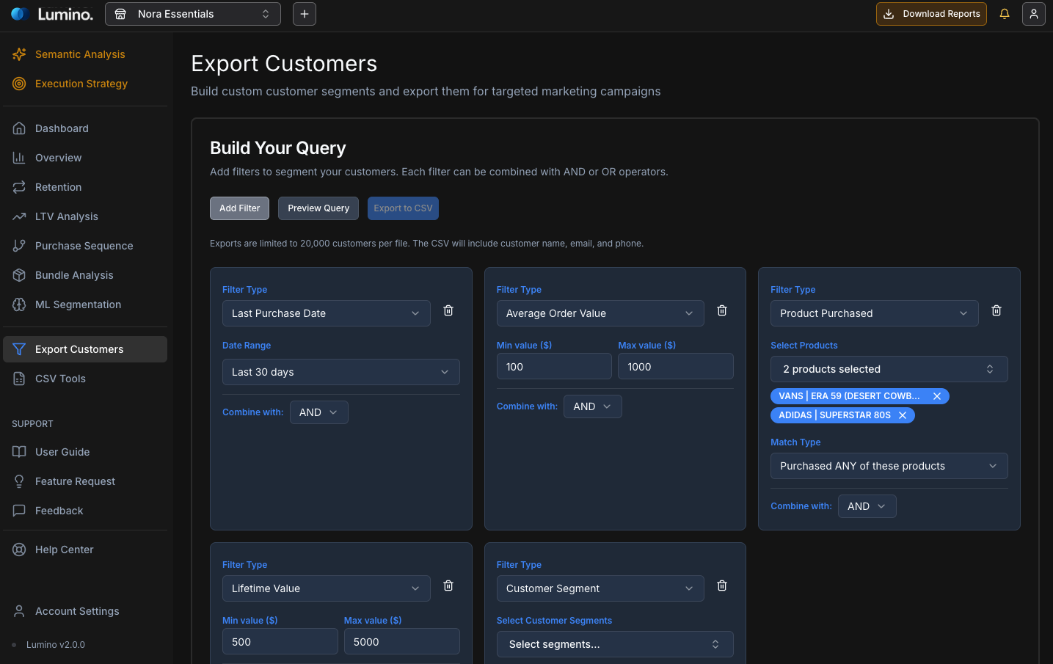Select the ML Segmentation icon in sidebar

(19, 304)
